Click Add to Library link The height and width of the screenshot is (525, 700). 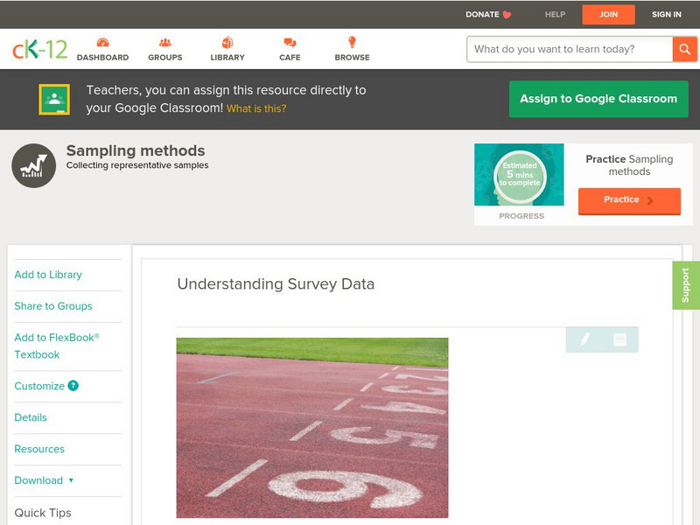(x=48, y=275)
